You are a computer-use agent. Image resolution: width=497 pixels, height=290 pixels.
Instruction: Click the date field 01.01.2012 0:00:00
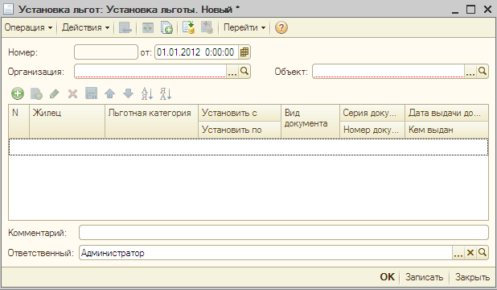click(196, 52)
